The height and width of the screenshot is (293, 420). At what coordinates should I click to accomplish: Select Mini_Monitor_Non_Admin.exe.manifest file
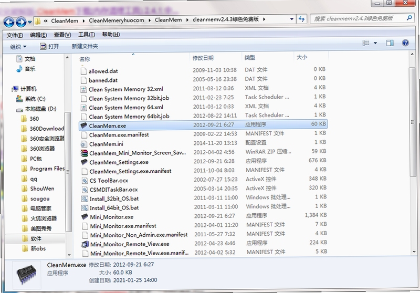coord(139,235)
